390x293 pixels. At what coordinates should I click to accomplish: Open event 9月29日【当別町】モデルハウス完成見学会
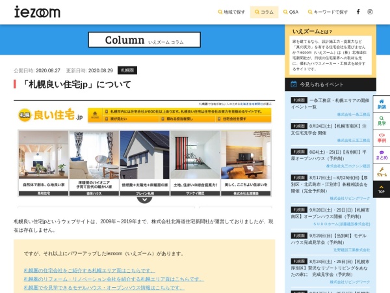pos(330,239)
